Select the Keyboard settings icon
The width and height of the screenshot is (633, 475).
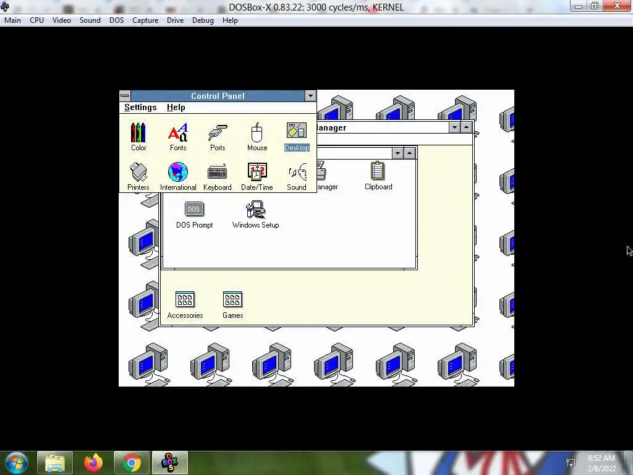[217, 176]
